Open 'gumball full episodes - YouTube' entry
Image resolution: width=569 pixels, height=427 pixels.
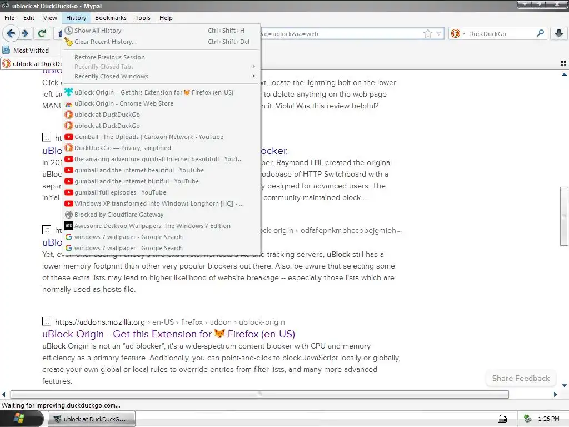tap(162, 192)
